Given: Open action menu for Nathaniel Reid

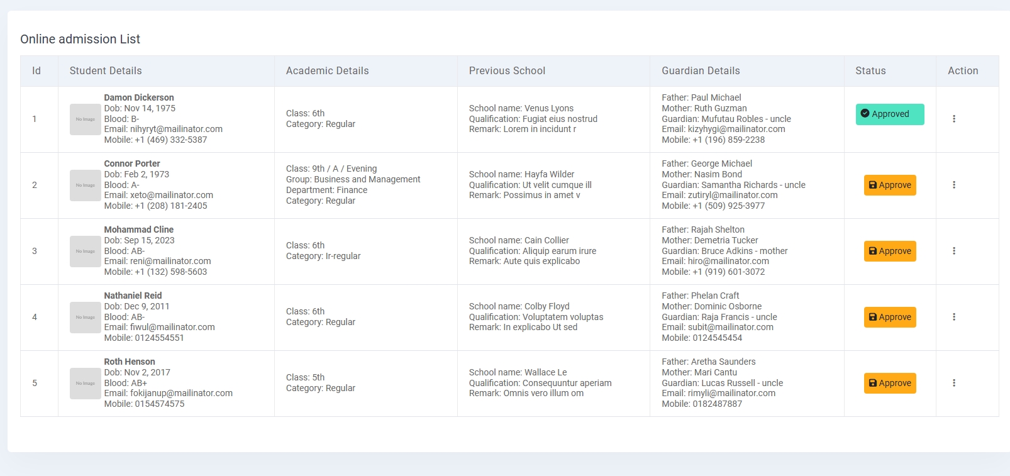Looking at the screenshot, I should (953, 317).
